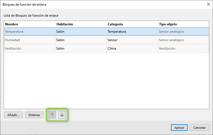The height and width of the screenshot is (135, 213).
Task: Click the move down arrow button
Action: (62, 115)
